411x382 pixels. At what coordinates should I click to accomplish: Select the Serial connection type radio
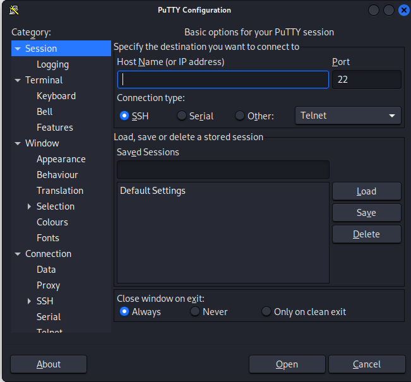tap(181, 116)
